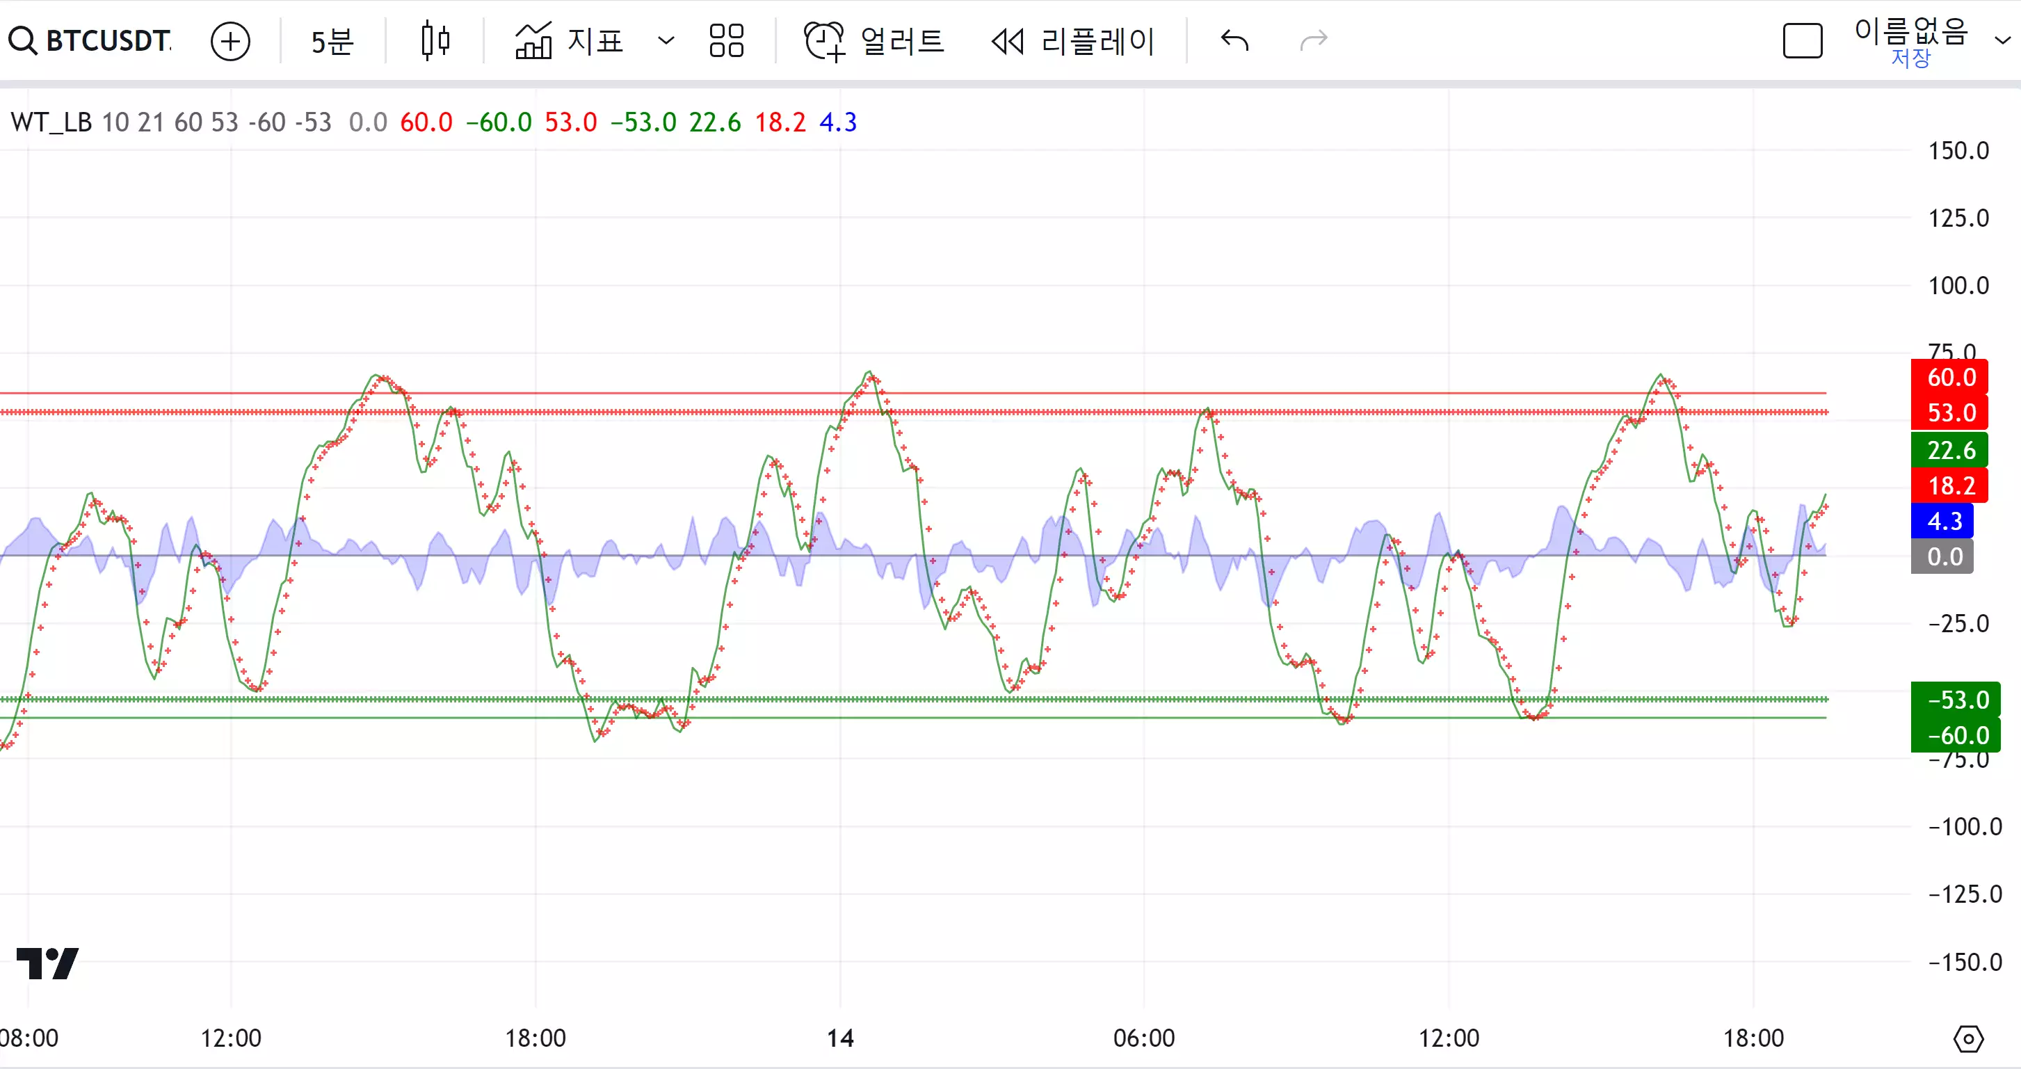The width and height of the screenshot is (2021, 1069).
Task: Click the -100.0 price axis value
Action: point(1965,826)
